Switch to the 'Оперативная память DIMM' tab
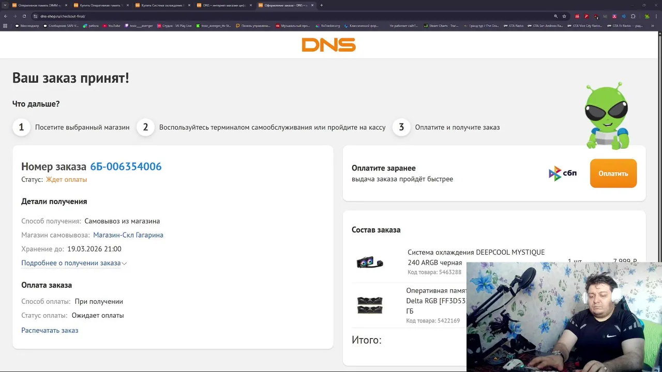The image size is (662, 372). coord(39,5)
